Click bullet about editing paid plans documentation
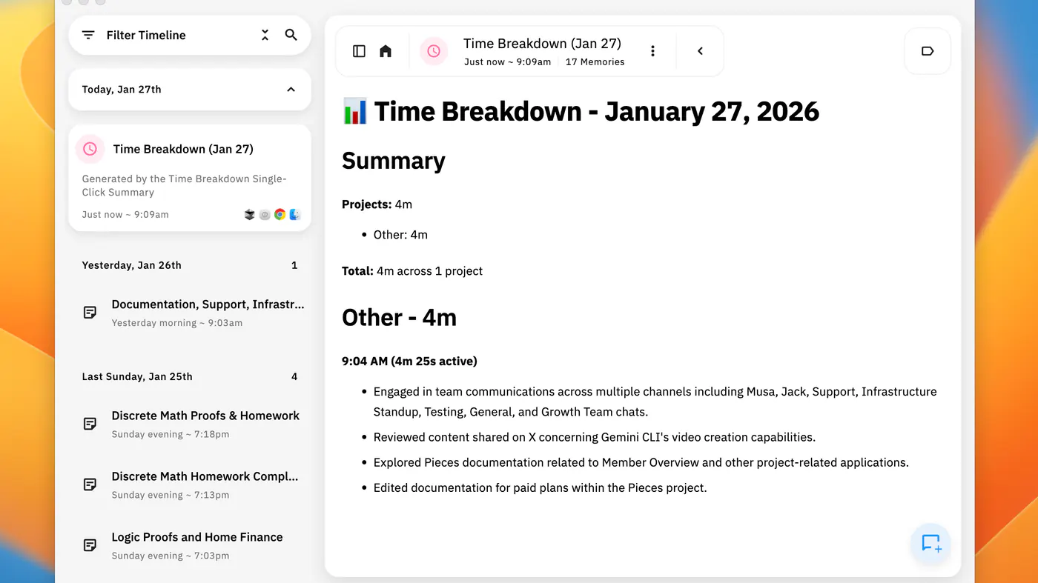 [540, 487]
